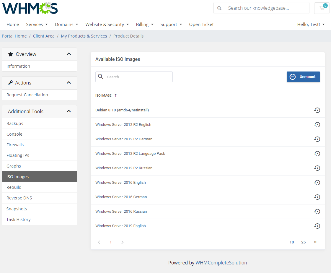
Task: Mount Windows Server 2019 English icon
Action: tap(317, 226)
